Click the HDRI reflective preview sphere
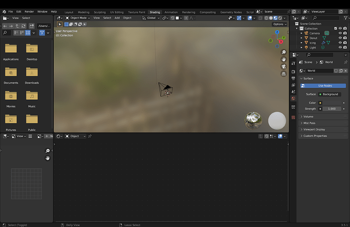Image resolution: width=350 pixels, height=227 pixels. pos(253,121)
